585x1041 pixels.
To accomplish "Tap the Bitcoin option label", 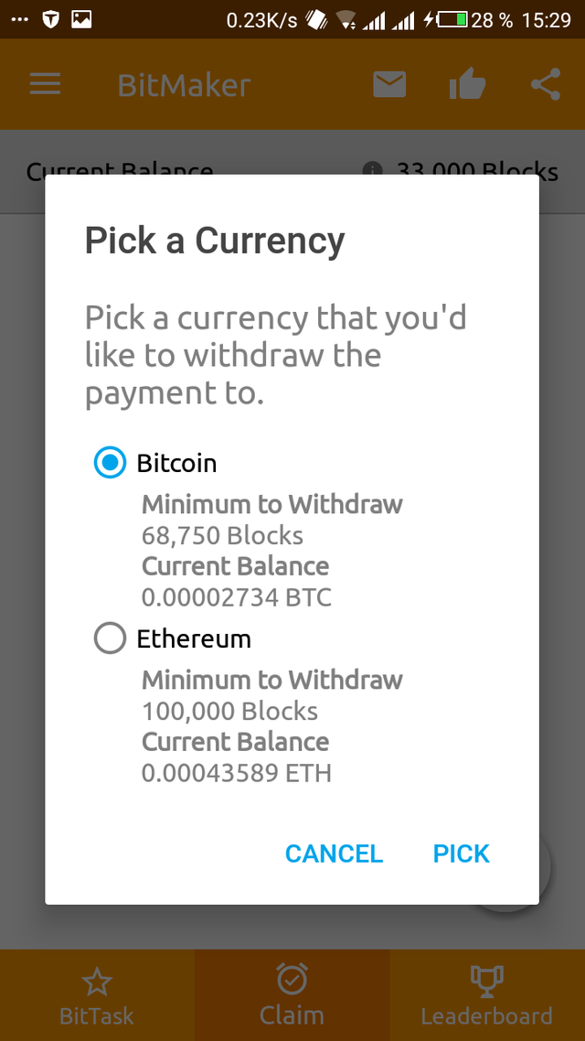I will click(177, 463).
